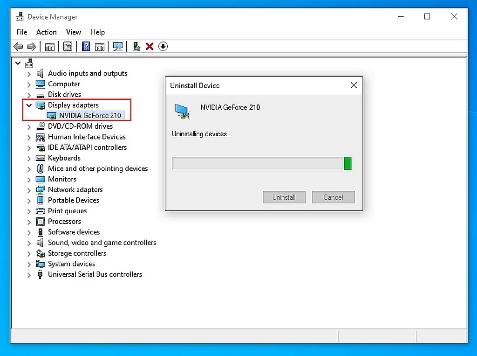The width and height of the screenshot is (477, 356).
Task: Click the show/hide console tree icon
Action: 49,47
